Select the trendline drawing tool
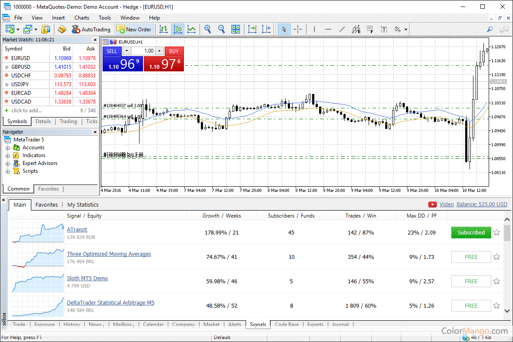The height and width of the screenshot is (342, 513). pyautogui.click(x=342, y=30)
